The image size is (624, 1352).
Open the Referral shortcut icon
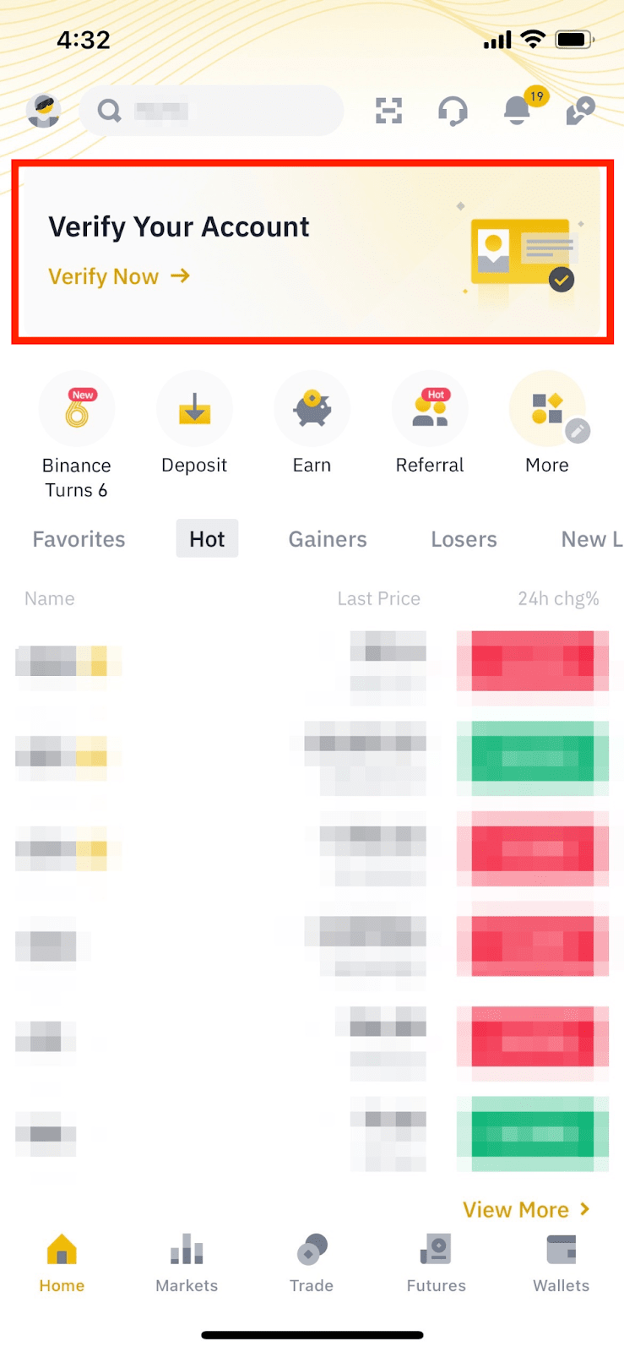point(430,410)
